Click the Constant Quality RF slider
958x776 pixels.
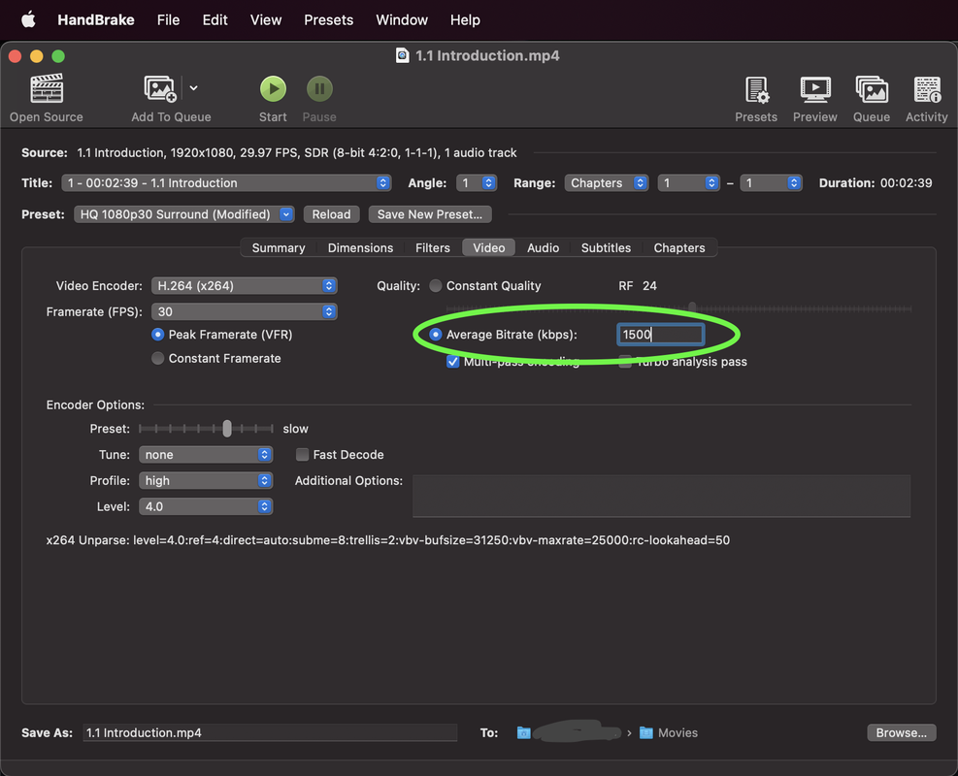[x=678, y=308]
